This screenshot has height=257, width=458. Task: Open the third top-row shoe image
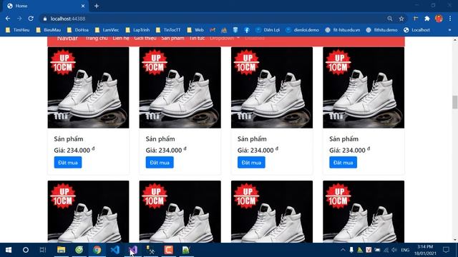pos(272,87)
